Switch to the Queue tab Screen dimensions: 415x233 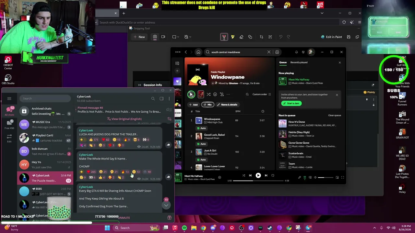click(x=283, y=62)
